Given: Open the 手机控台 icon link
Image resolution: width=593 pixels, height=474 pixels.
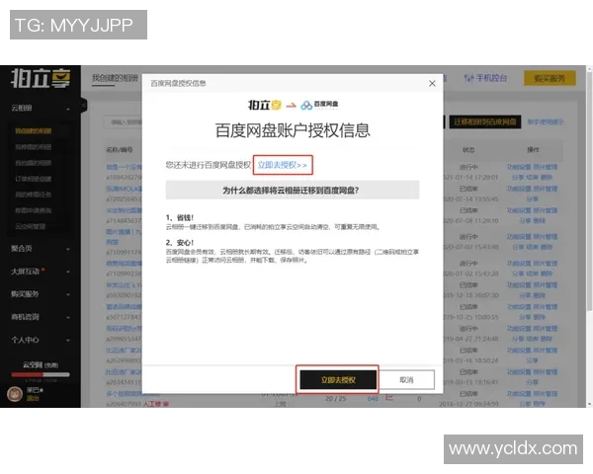Looking at the screenshot, I should (485, 78).
